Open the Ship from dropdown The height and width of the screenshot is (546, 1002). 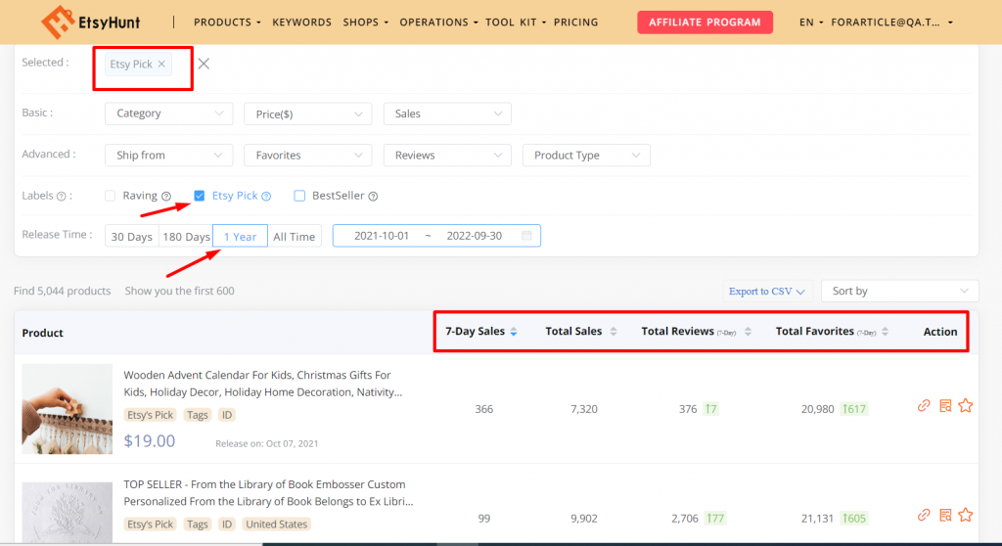(x=168, y=155)
